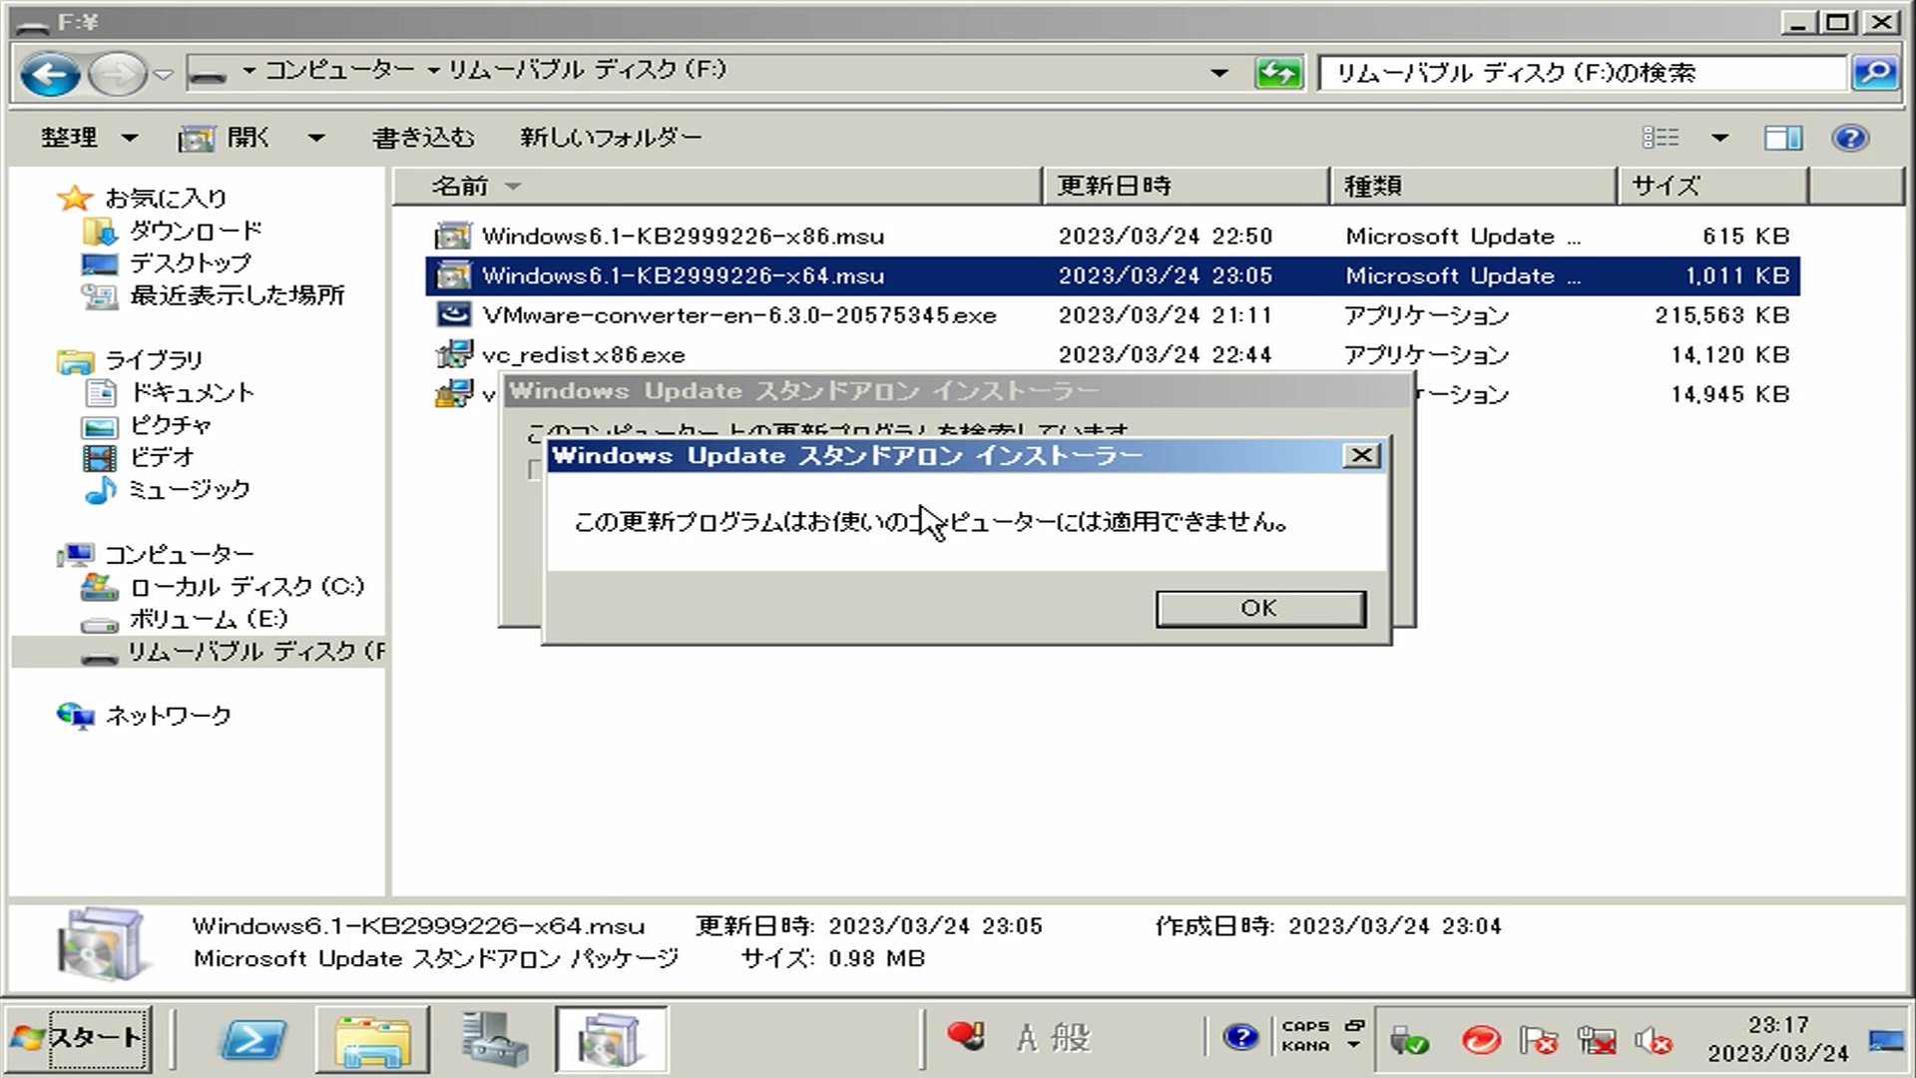Go back using the blue back arrow
This screenshot has width=1916, height=1078.
(49, 74)
